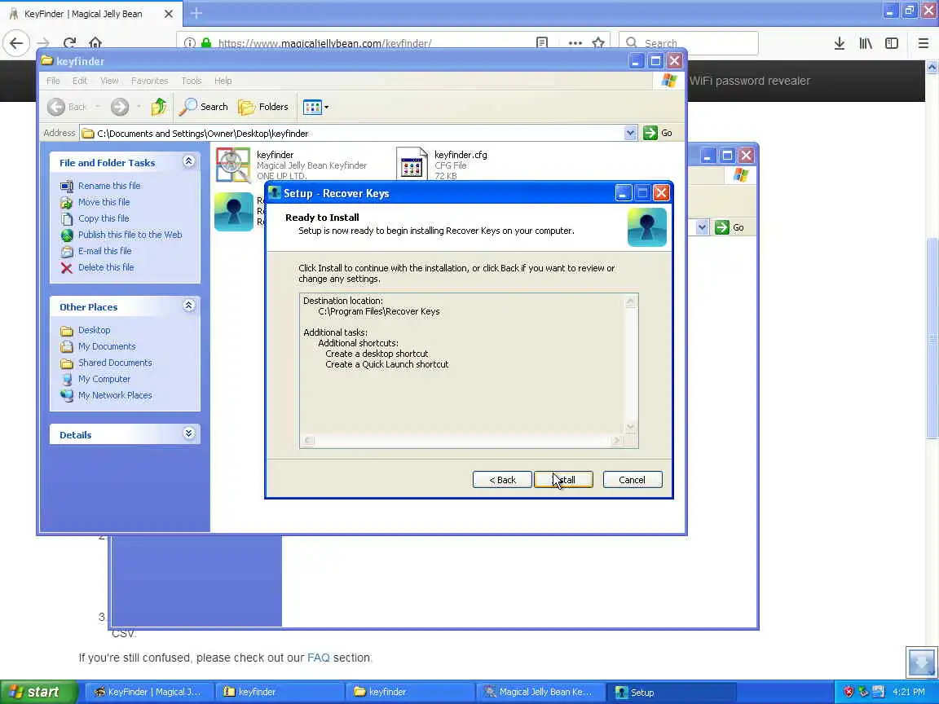Viewport: 939px width, 704px height.
Task: Click the Firefox home icon
Action: pos(95,43)
